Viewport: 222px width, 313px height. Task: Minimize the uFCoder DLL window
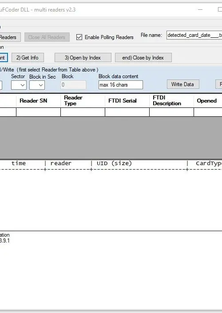[x=200, y=9]
